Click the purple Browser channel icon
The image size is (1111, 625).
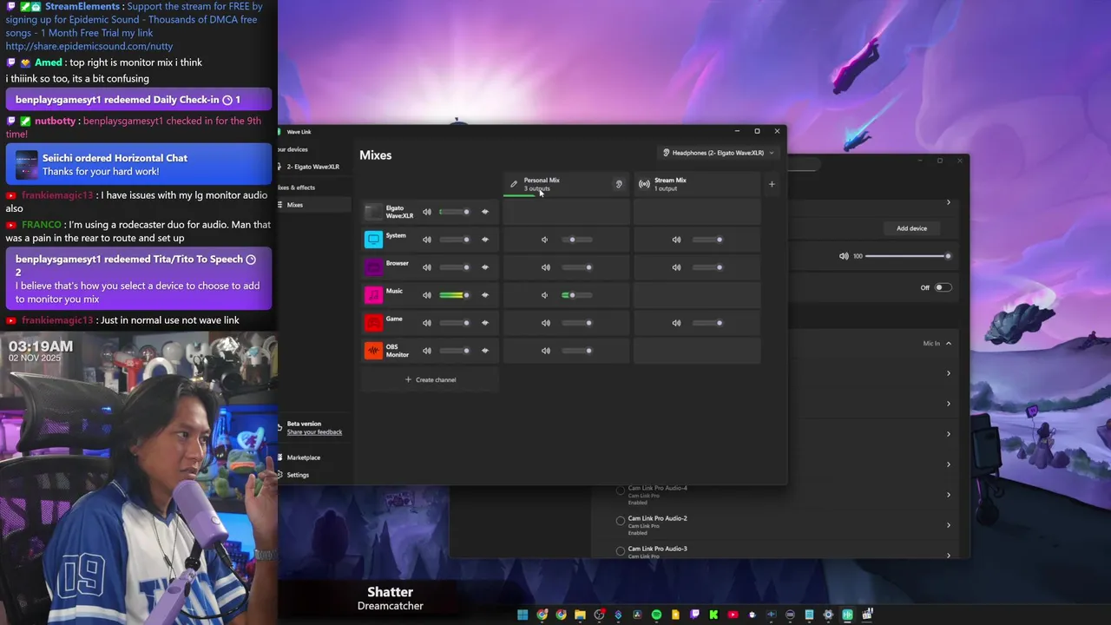point(373,267)
